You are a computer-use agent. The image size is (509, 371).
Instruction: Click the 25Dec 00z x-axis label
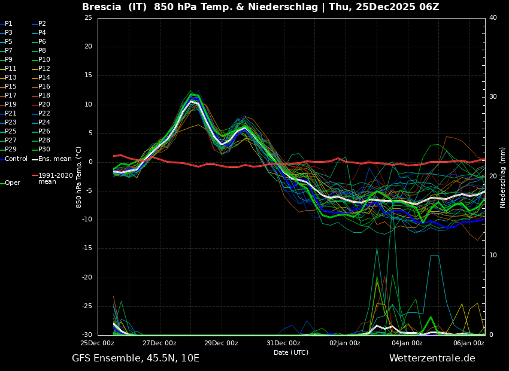(98, 343)
